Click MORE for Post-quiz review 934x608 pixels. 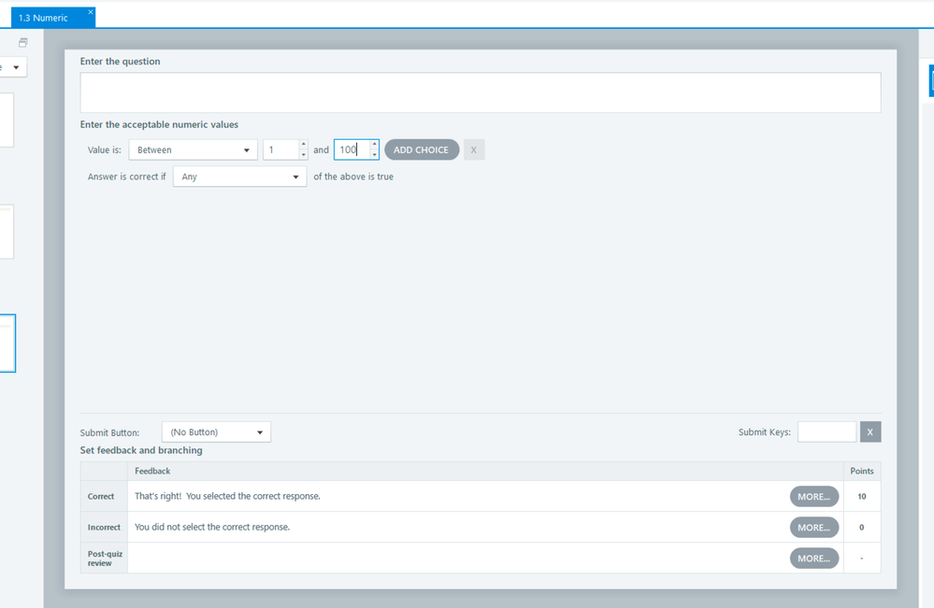pyautogui.click(x=814, y=559)
